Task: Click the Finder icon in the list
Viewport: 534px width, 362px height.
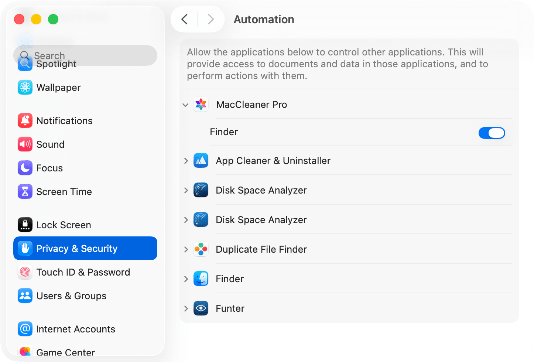Action: click(x=201, y=279)
